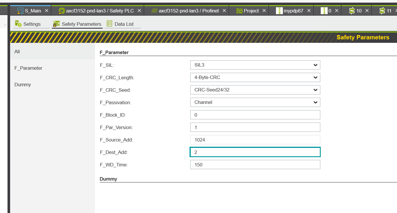Open the Project tab
Viewport: 397px width, 213px height.
coord(249,11)
